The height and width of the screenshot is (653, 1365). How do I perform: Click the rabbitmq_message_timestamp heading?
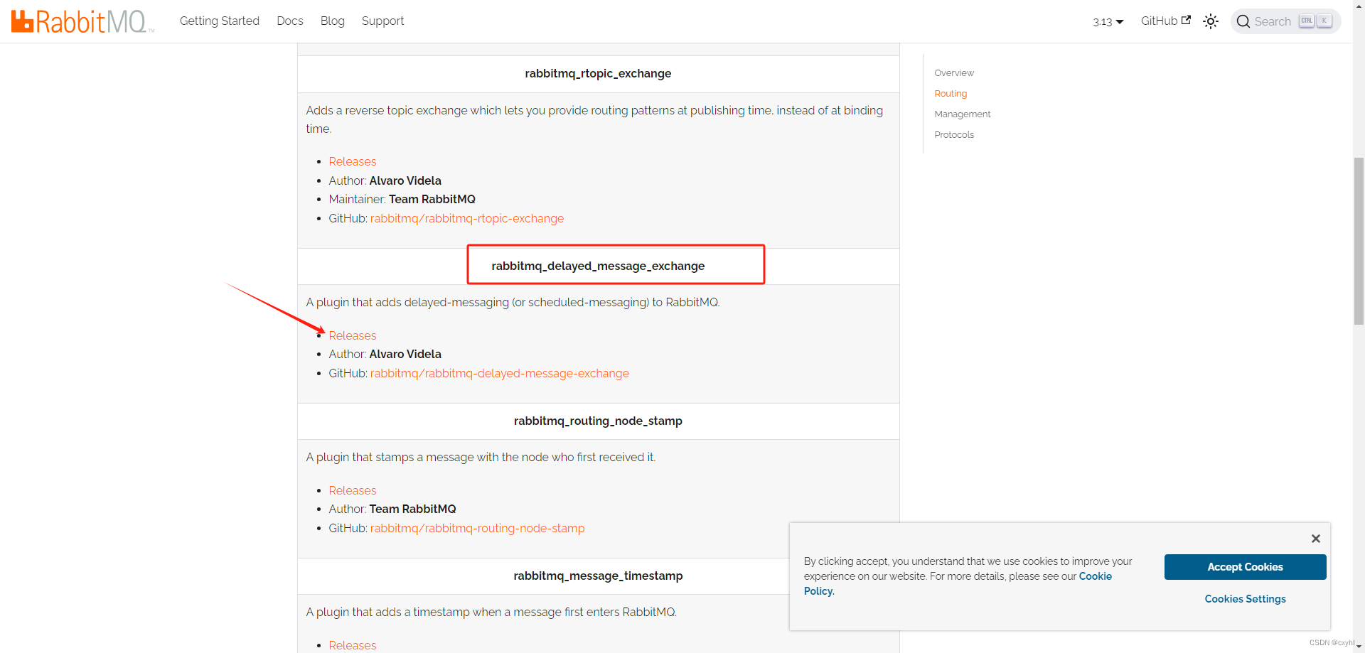[x=598, y=576]
